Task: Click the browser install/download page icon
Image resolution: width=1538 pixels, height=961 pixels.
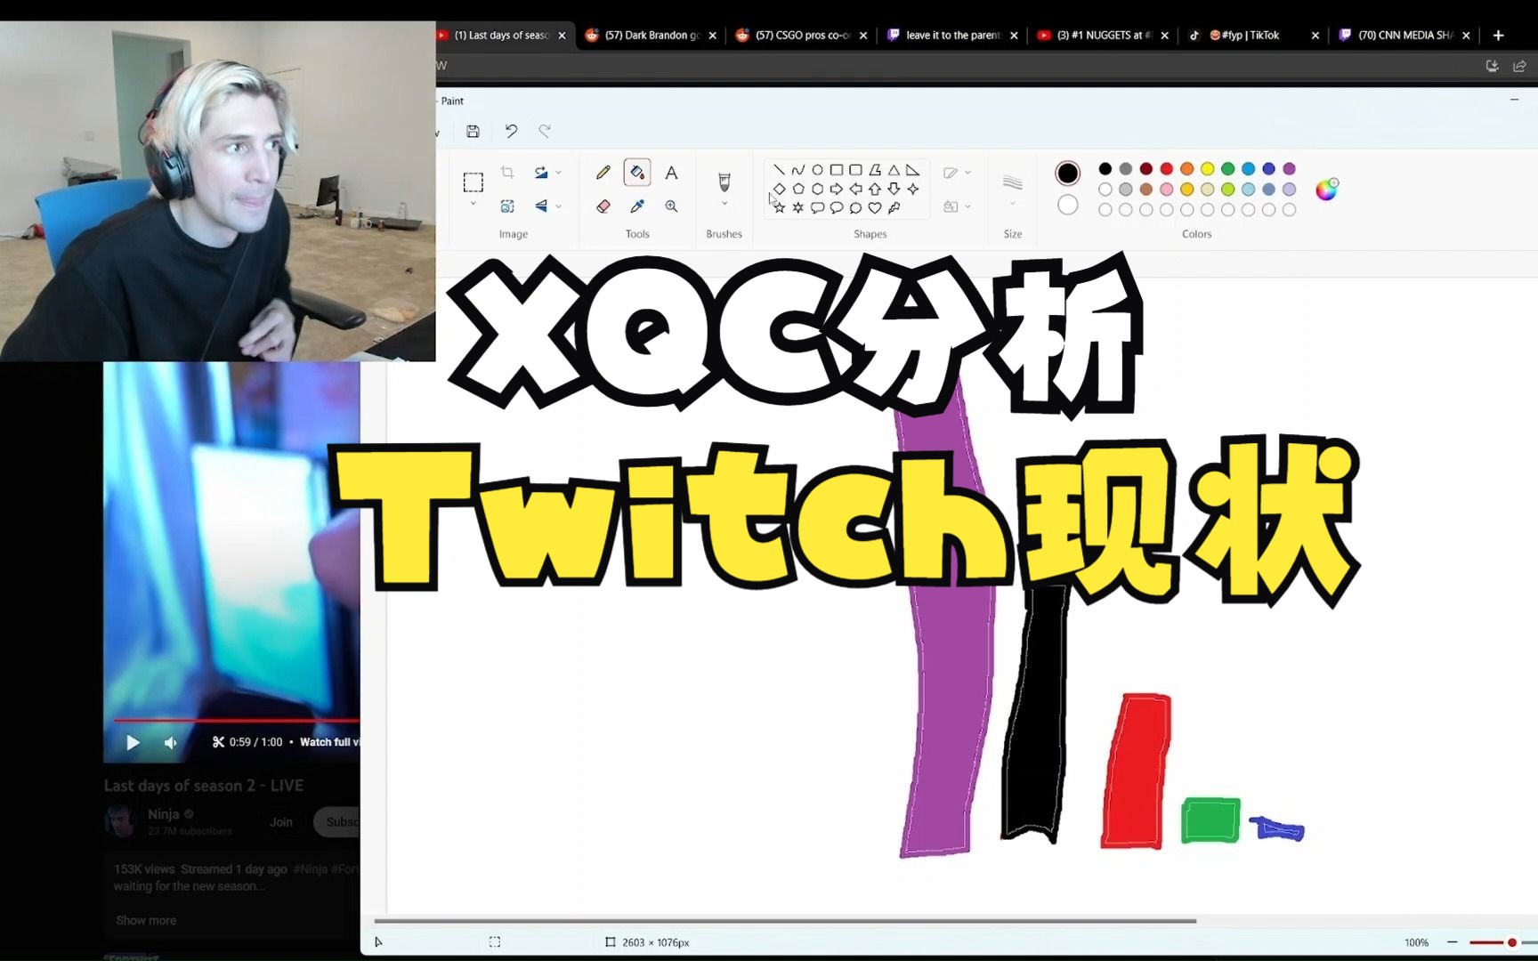Action: 1493,66
